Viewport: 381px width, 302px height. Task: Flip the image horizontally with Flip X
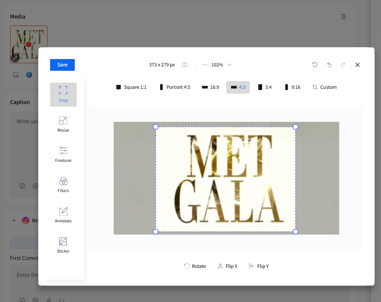point(228,266)
